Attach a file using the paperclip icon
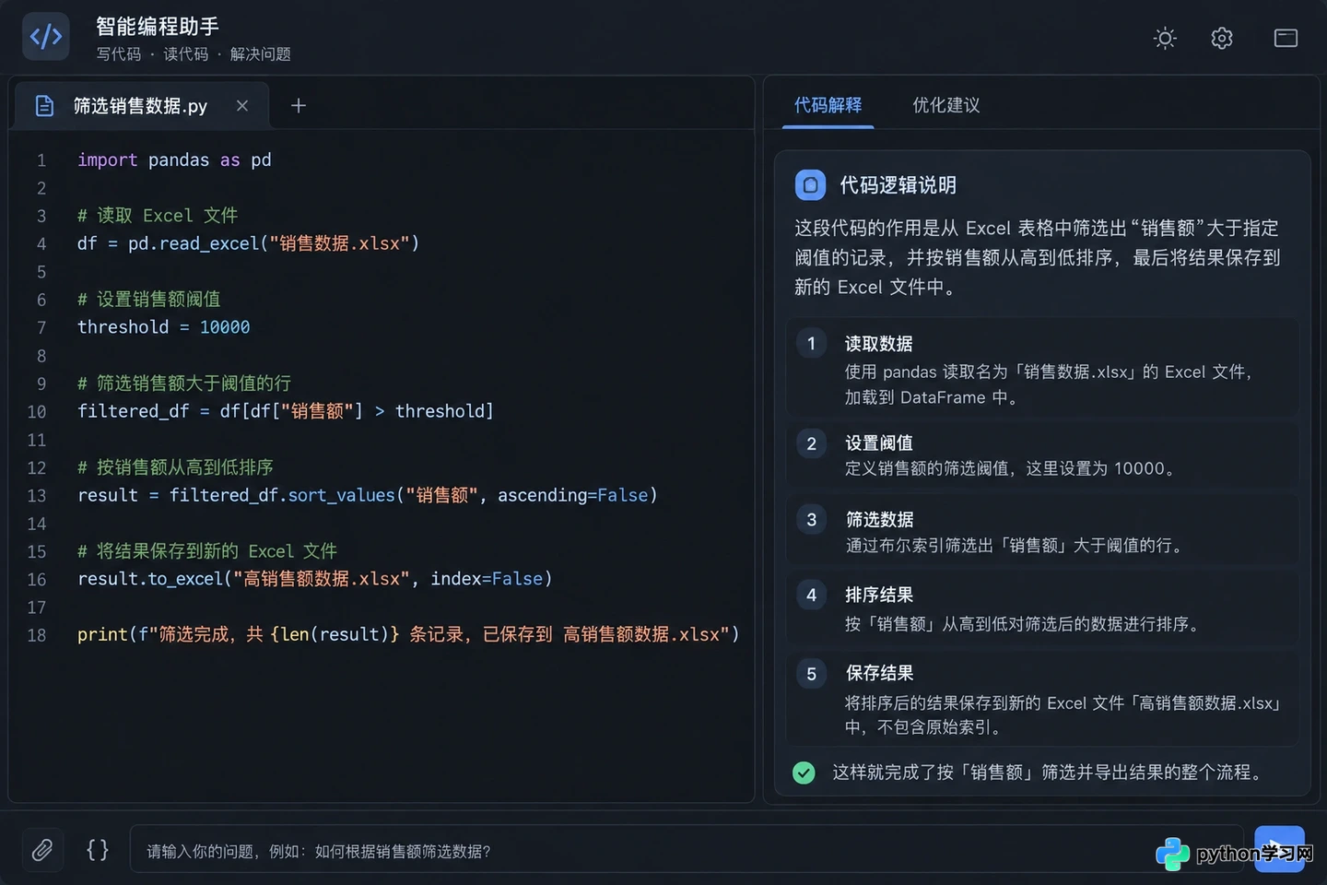The image size is (1327, 885). click(x=42, y=849)
